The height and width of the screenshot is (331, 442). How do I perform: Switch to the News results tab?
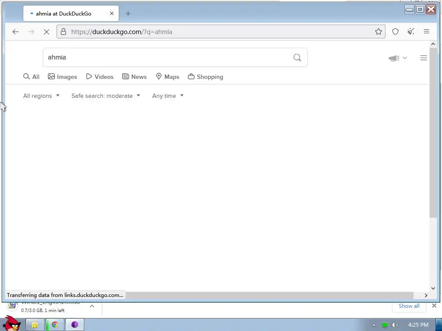click(x=134, y=77)
